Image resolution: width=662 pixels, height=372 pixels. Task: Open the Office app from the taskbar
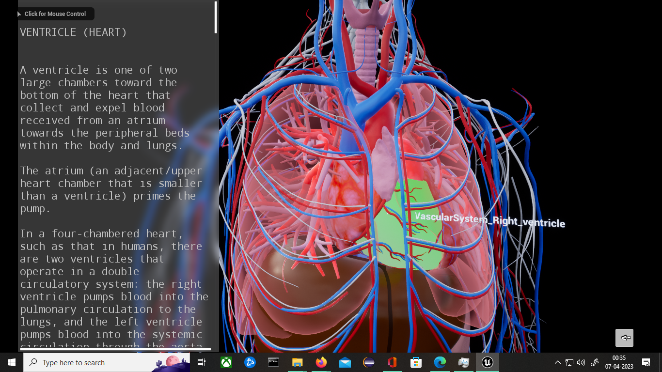pyautogui.click(x=392, y=362)
